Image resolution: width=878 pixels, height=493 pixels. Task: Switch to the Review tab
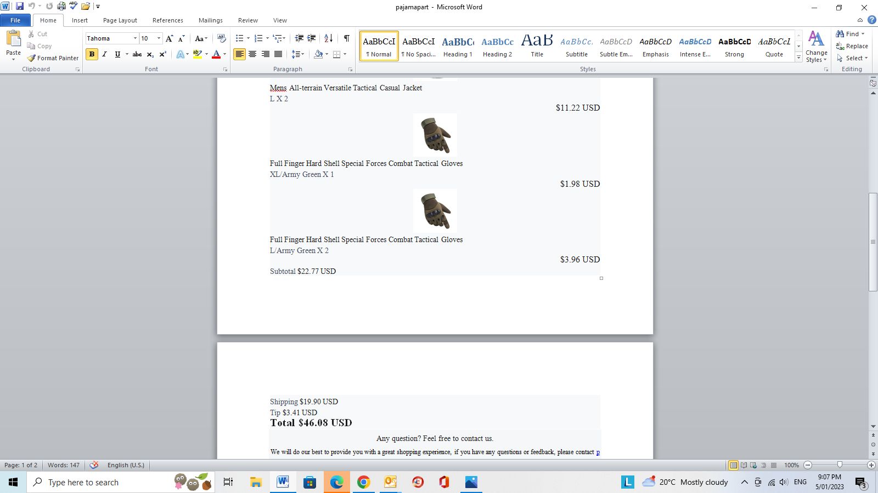(248, 20)
